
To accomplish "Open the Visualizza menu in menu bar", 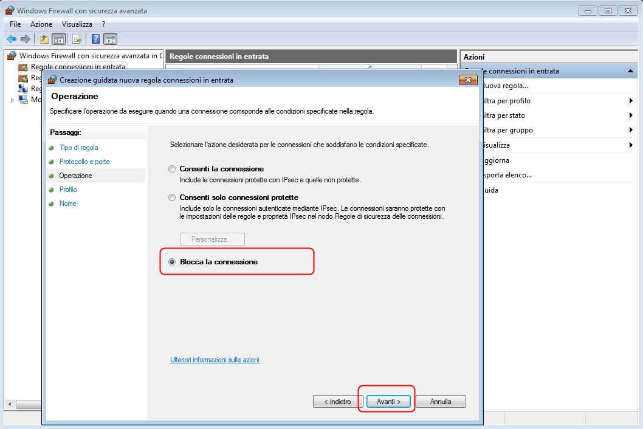I will coord(77,24).
